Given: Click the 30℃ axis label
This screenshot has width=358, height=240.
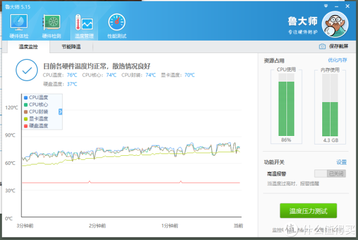Looking at the screenshot, I should (x=10, y=190).
